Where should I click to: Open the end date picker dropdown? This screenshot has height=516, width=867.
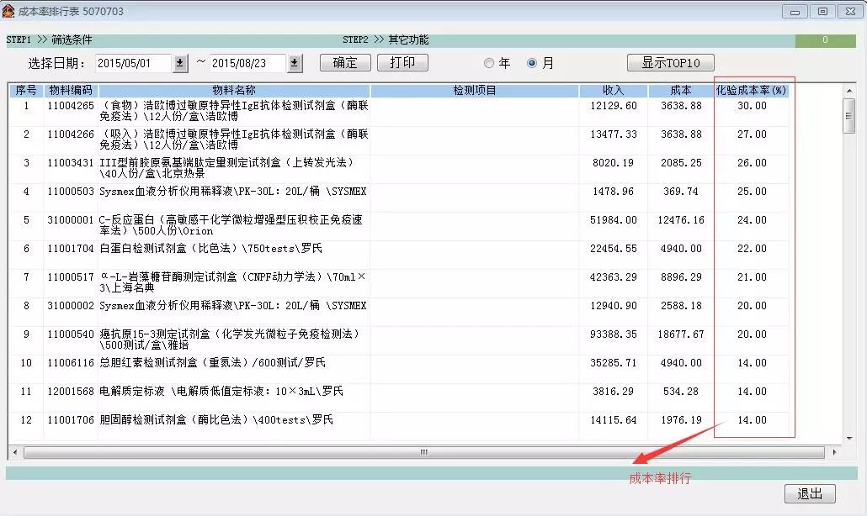point(295,63)
